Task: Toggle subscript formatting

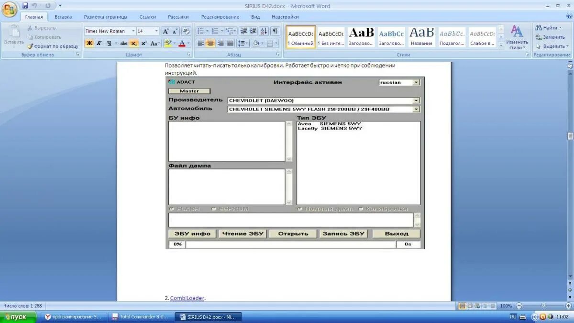Action: [134, 43]
